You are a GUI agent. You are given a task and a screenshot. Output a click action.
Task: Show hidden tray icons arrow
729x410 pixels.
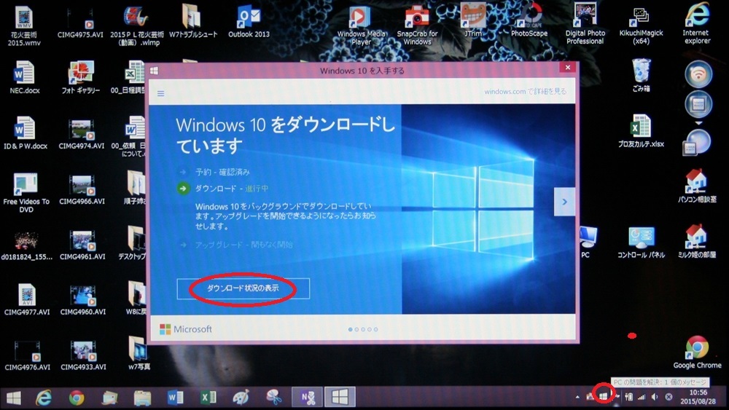point(577,397)
